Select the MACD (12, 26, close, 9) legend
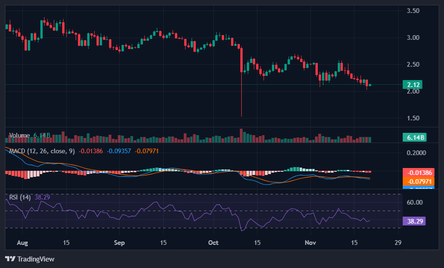444x268 pixels. (x=42, y=151)
